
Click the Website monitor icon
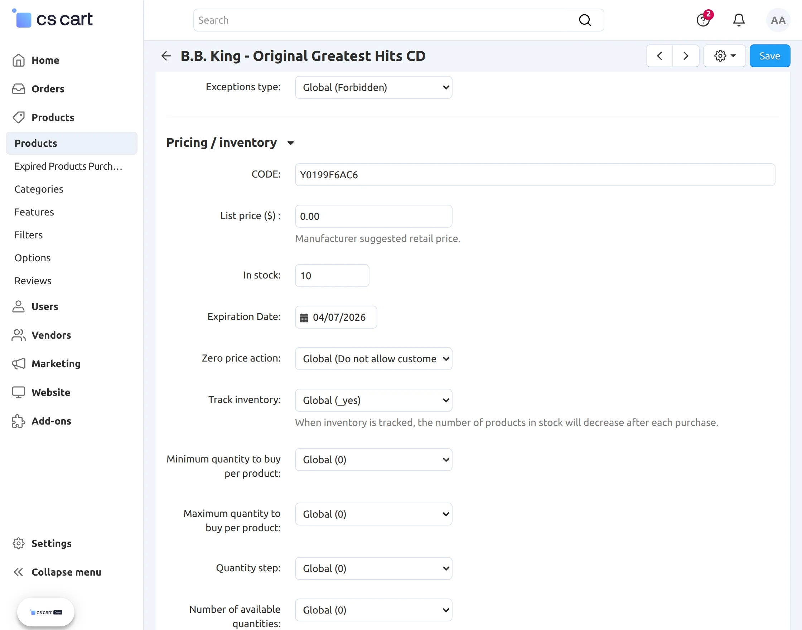[19, 392]
